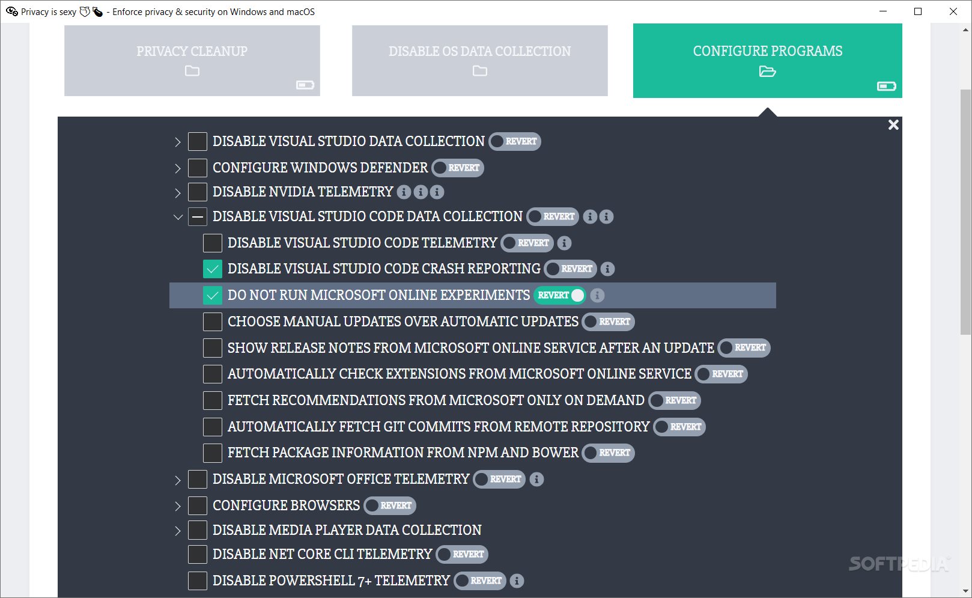Click the first info icon next to Disable NVIDIA Telemetry
This screenshot has height=598, width=972.
(404, 192)
